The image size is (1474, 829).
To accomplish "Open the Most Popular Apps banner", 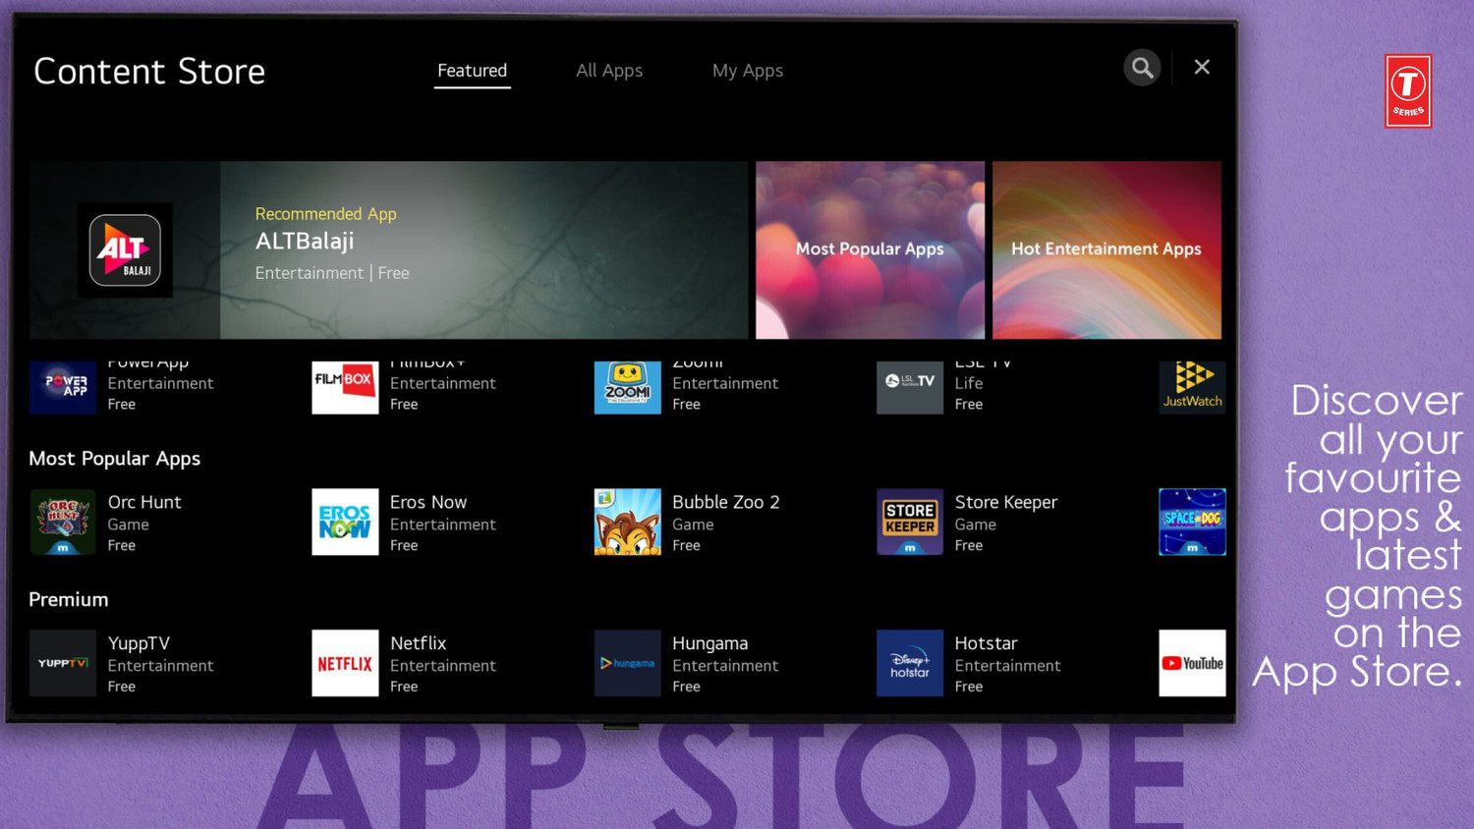I will pyautogui.click(x=870, y=250).
